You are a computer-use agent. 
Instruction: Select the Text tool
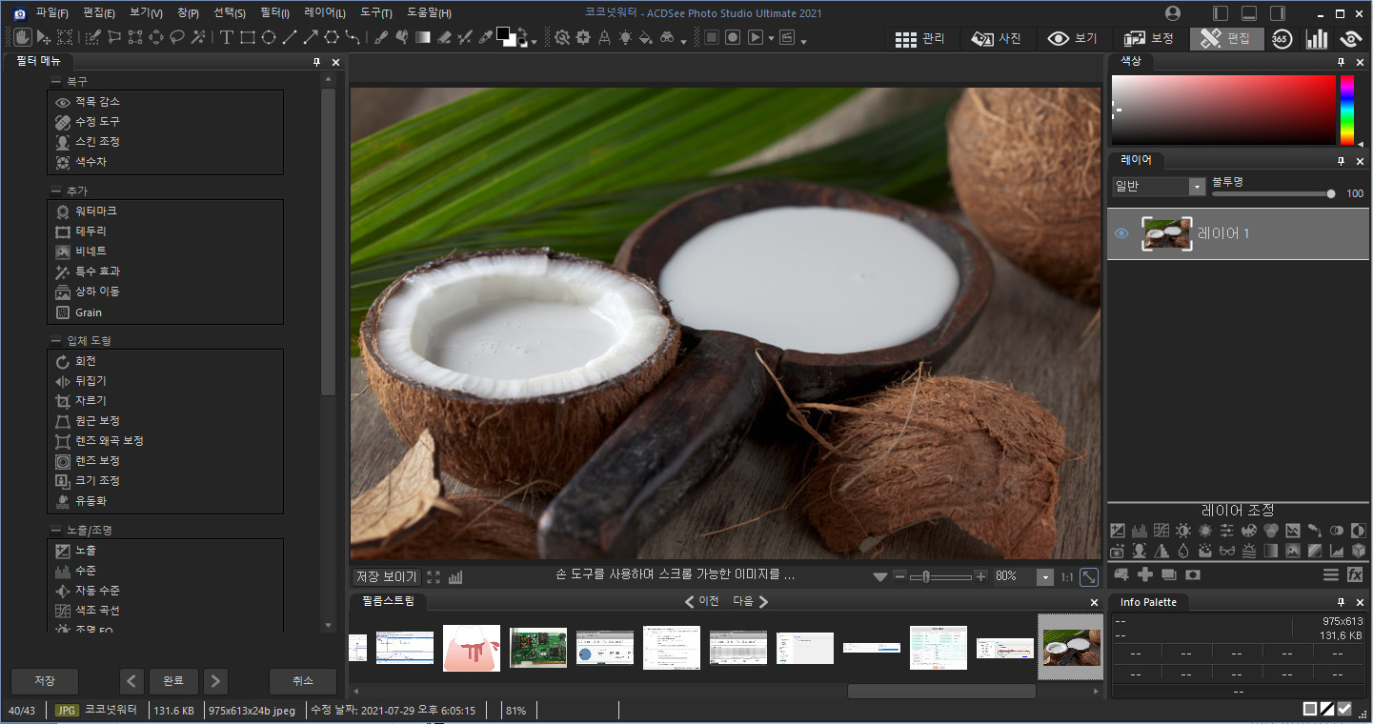click(x=226, y=37)
